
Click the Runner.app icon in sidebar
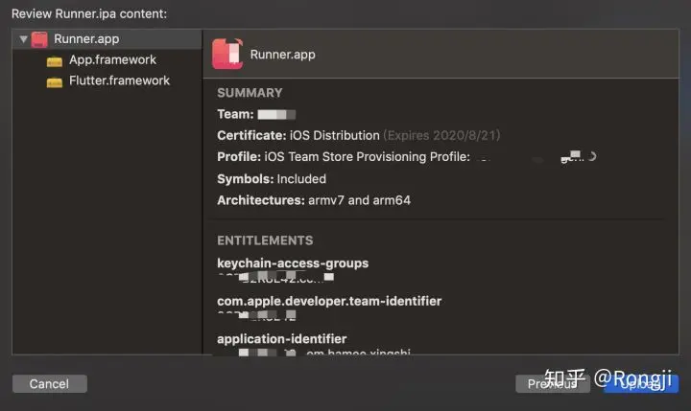click(39, 39)
